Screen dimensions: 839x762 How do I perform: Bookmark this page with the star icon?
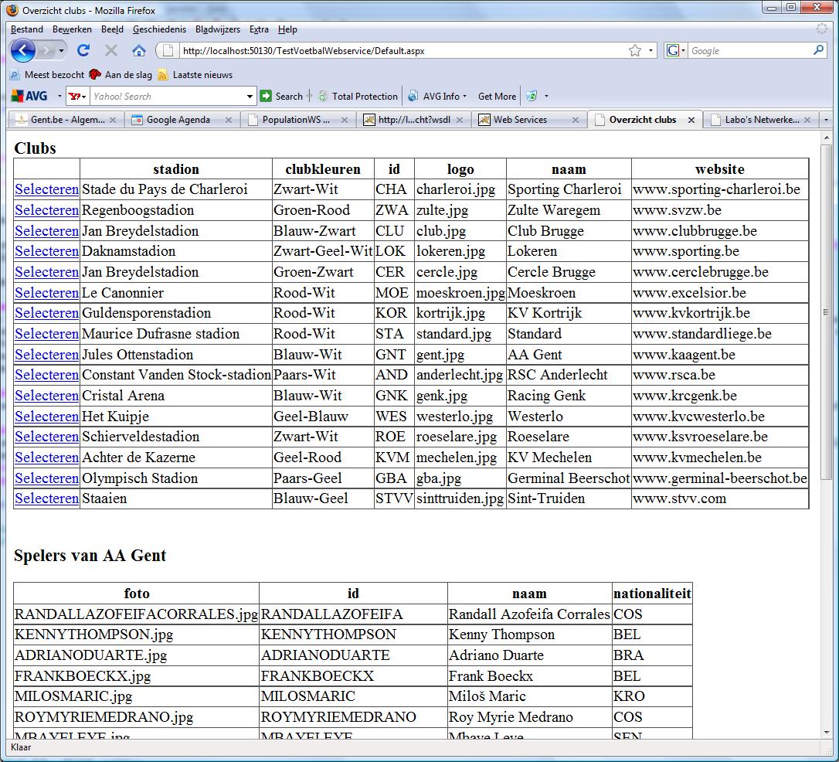point(634,51)
